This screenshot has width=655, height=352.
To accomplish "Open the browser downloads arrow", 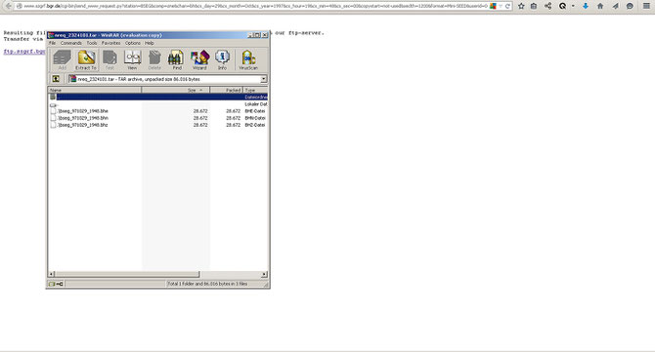I will [586, 6].
